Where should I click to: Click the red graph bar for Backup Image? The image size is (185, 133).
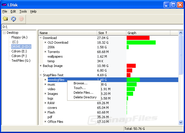131,66
